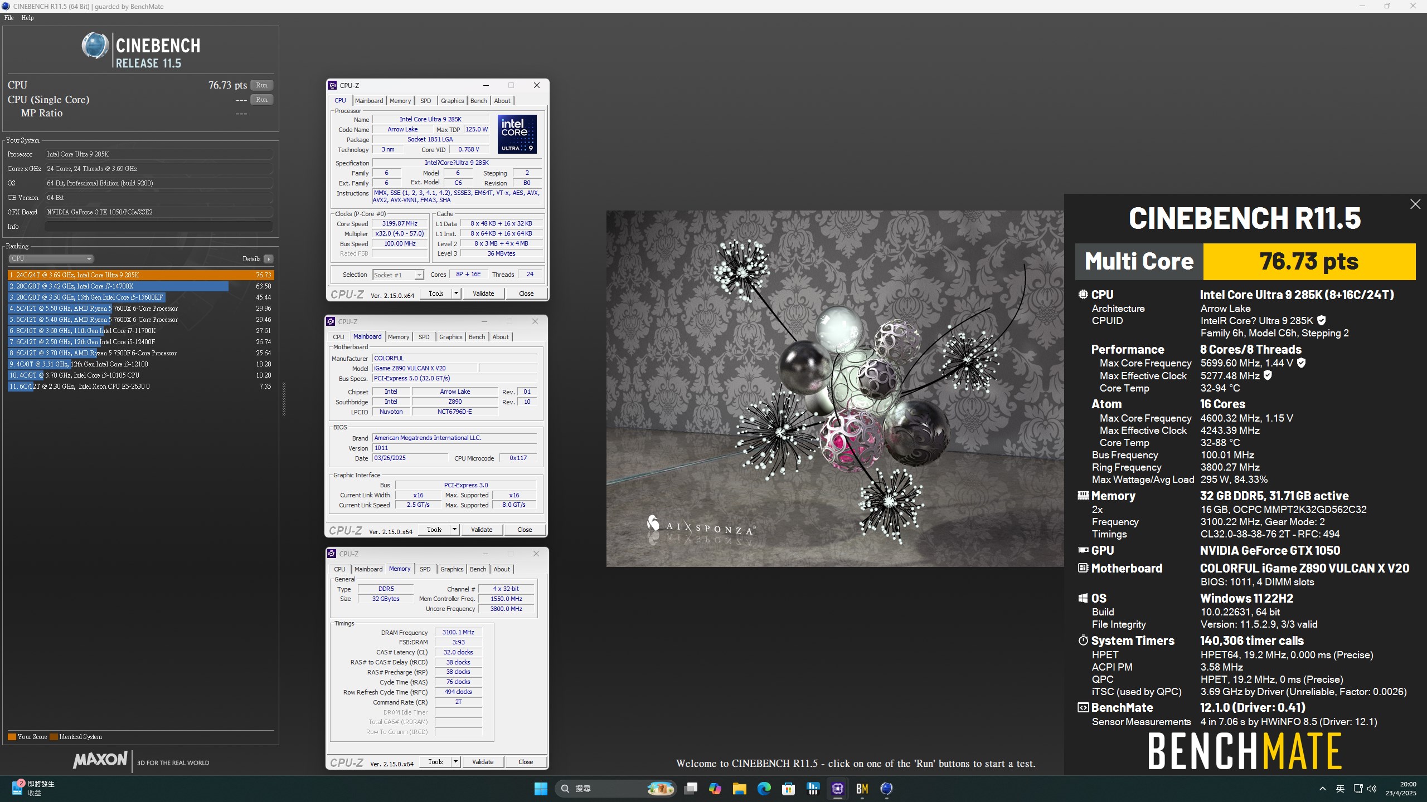
Task: Click the rendered Cinebench scene image
Action: pos(835,389)
